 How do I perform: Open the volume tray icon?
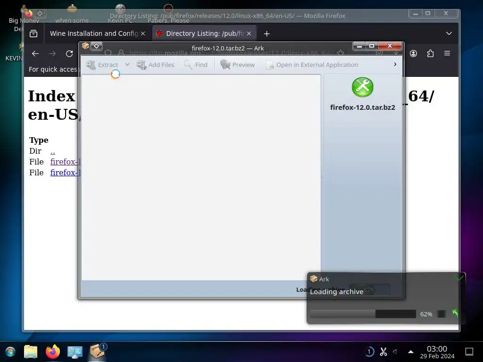(x=395, y=352)
